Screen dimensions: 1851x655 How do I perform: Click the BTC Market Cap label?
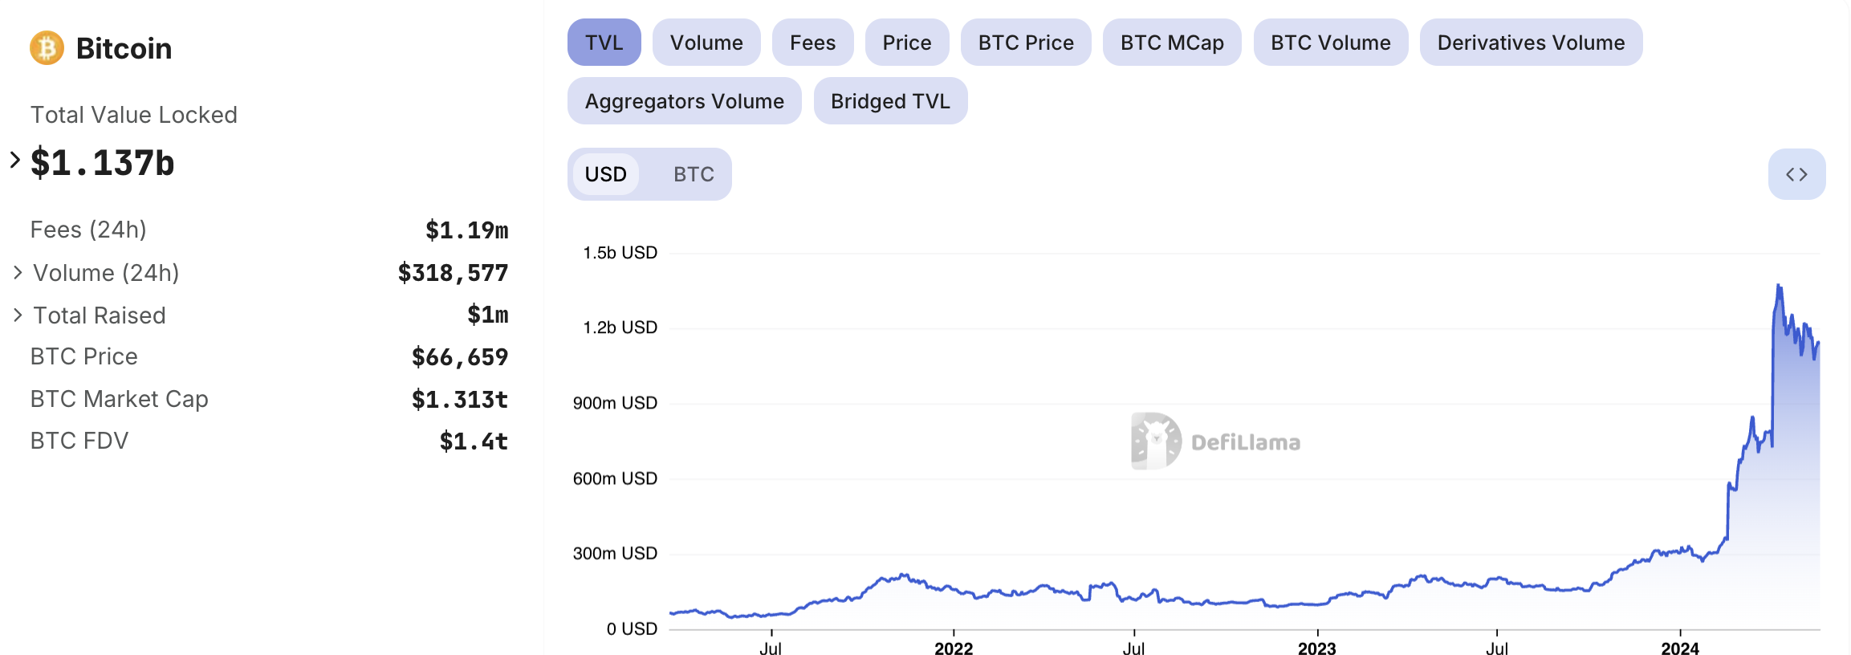click(x=120, y=399)
